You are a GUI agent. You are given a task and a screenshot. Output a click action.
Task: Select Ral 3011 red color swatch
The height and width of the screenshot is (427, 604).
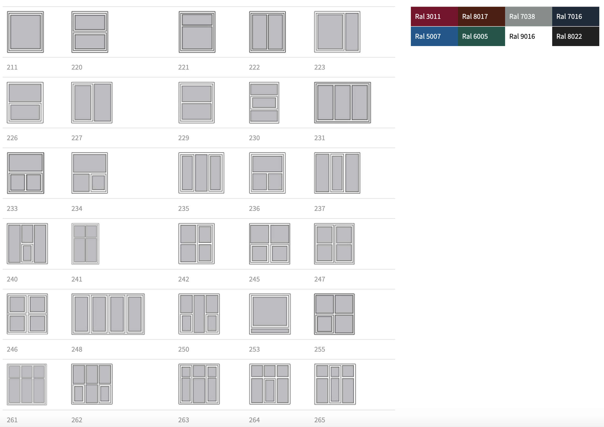(434, 16)
